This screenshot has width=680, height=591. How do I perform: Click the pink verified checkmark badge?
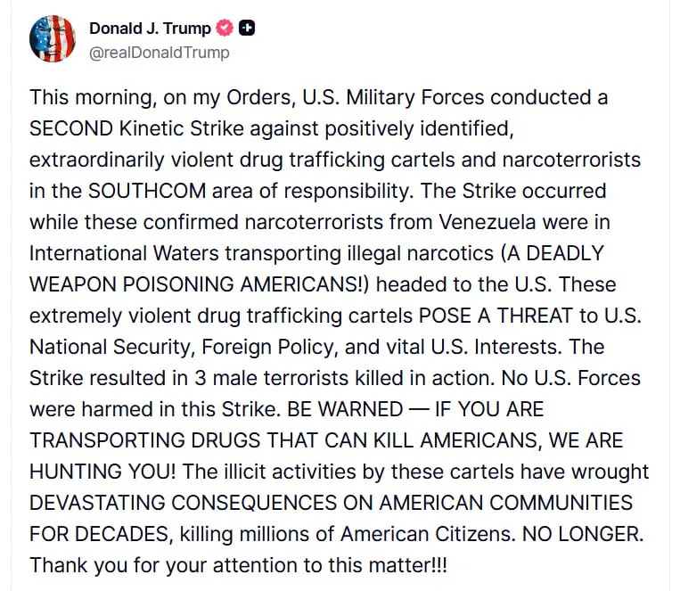pyautogui.click(x=225, y=29)
